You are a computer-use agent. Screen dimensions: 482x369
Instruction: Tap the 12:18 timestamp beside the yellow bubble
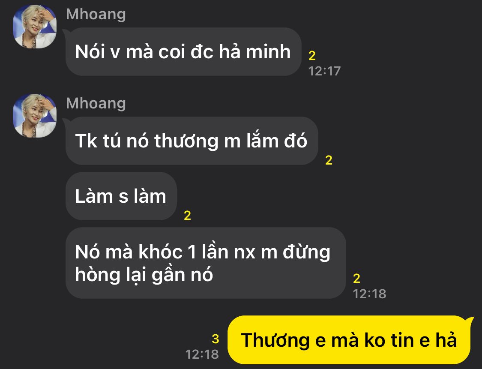pos(202,354)
